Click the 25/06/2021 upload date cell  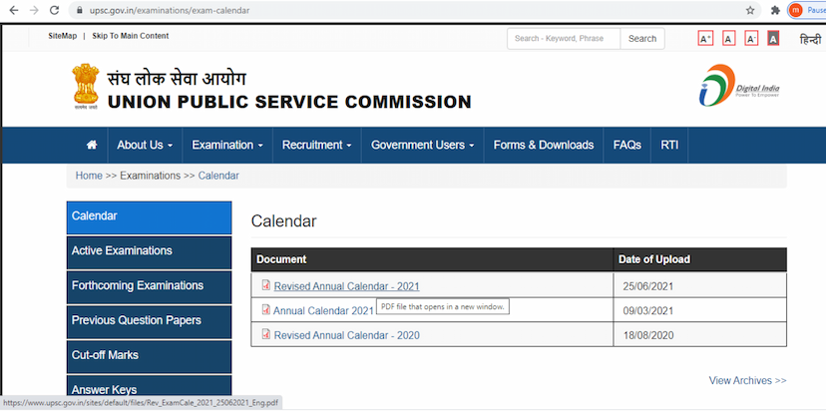pos(700,286)
